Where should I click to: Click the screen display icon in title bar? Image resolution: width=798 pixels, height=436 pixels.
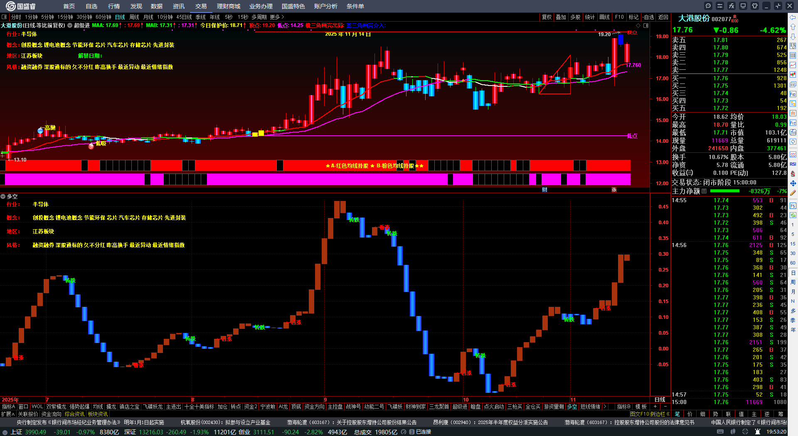(x=743, y=6)
